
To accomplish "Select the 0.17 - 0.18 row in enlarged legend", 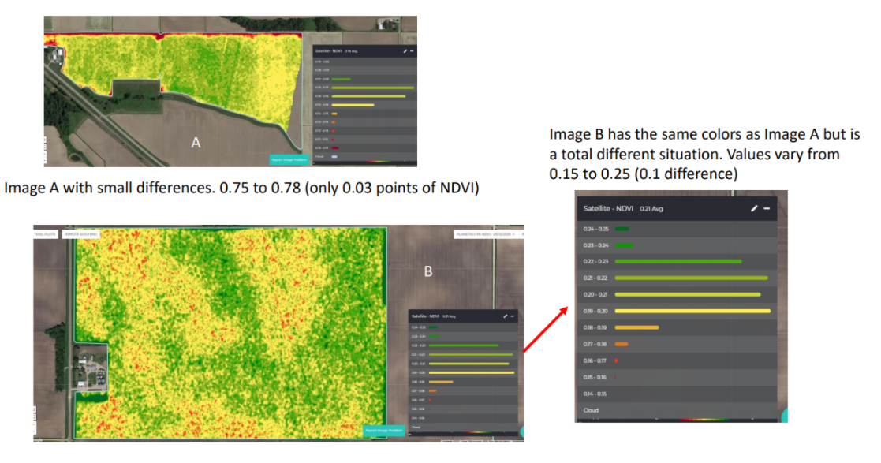I will point(677,344).
